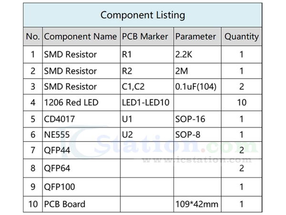Click the 0.1uF(104) parameter cell
This screenshot has width=286, height=215.
point(195,87)
